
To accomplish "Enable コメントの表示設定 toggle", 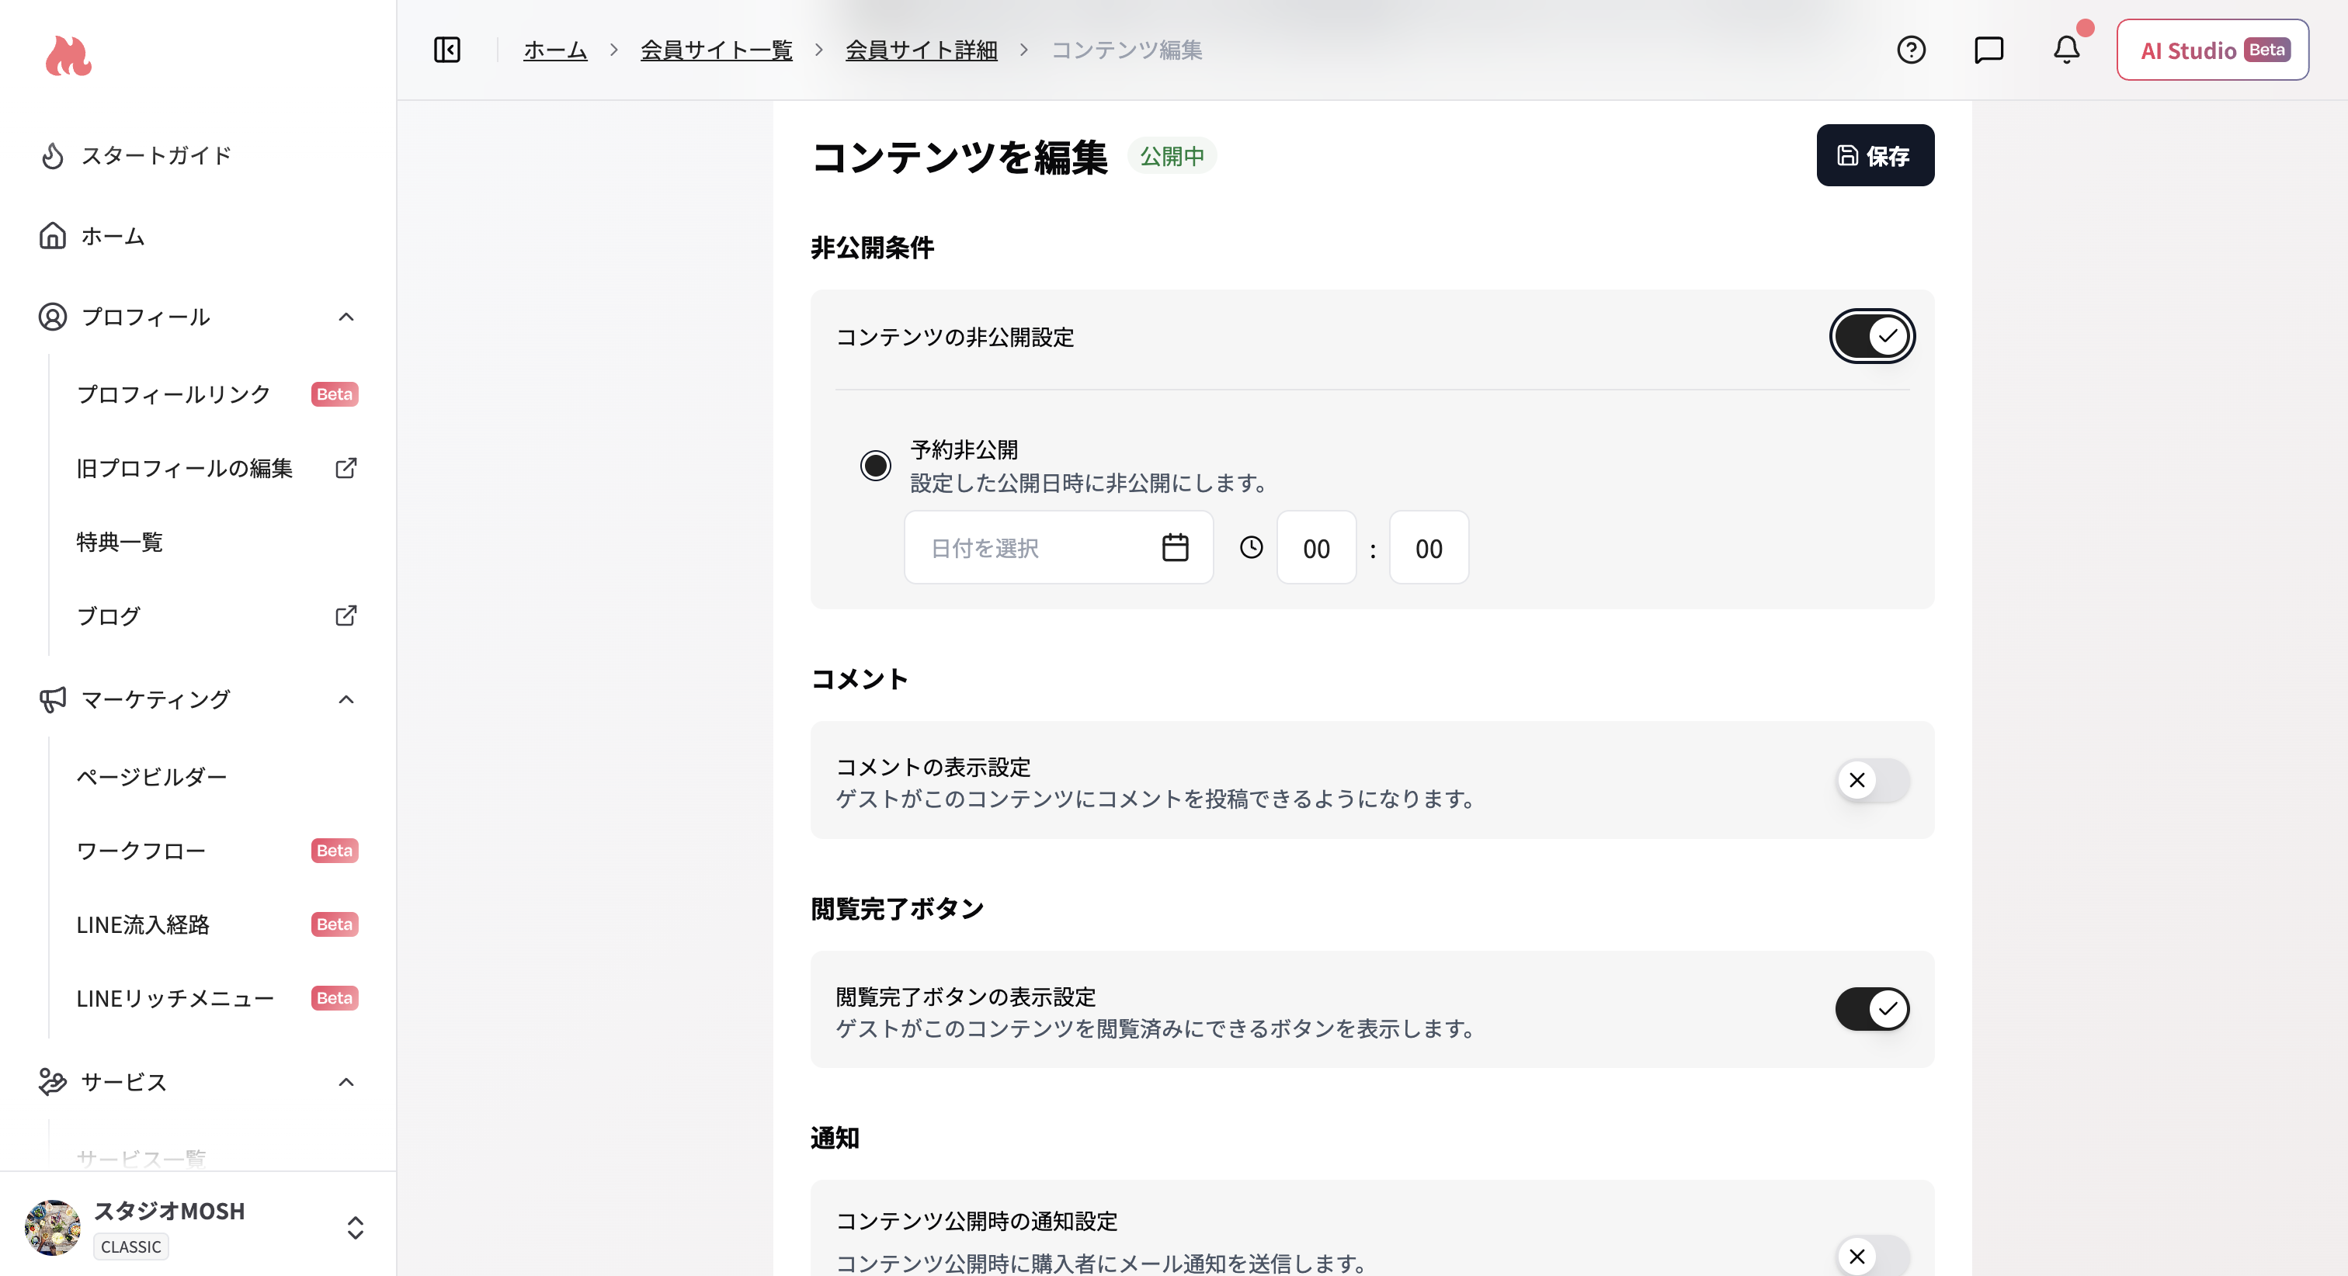I will coord(1872,780).
